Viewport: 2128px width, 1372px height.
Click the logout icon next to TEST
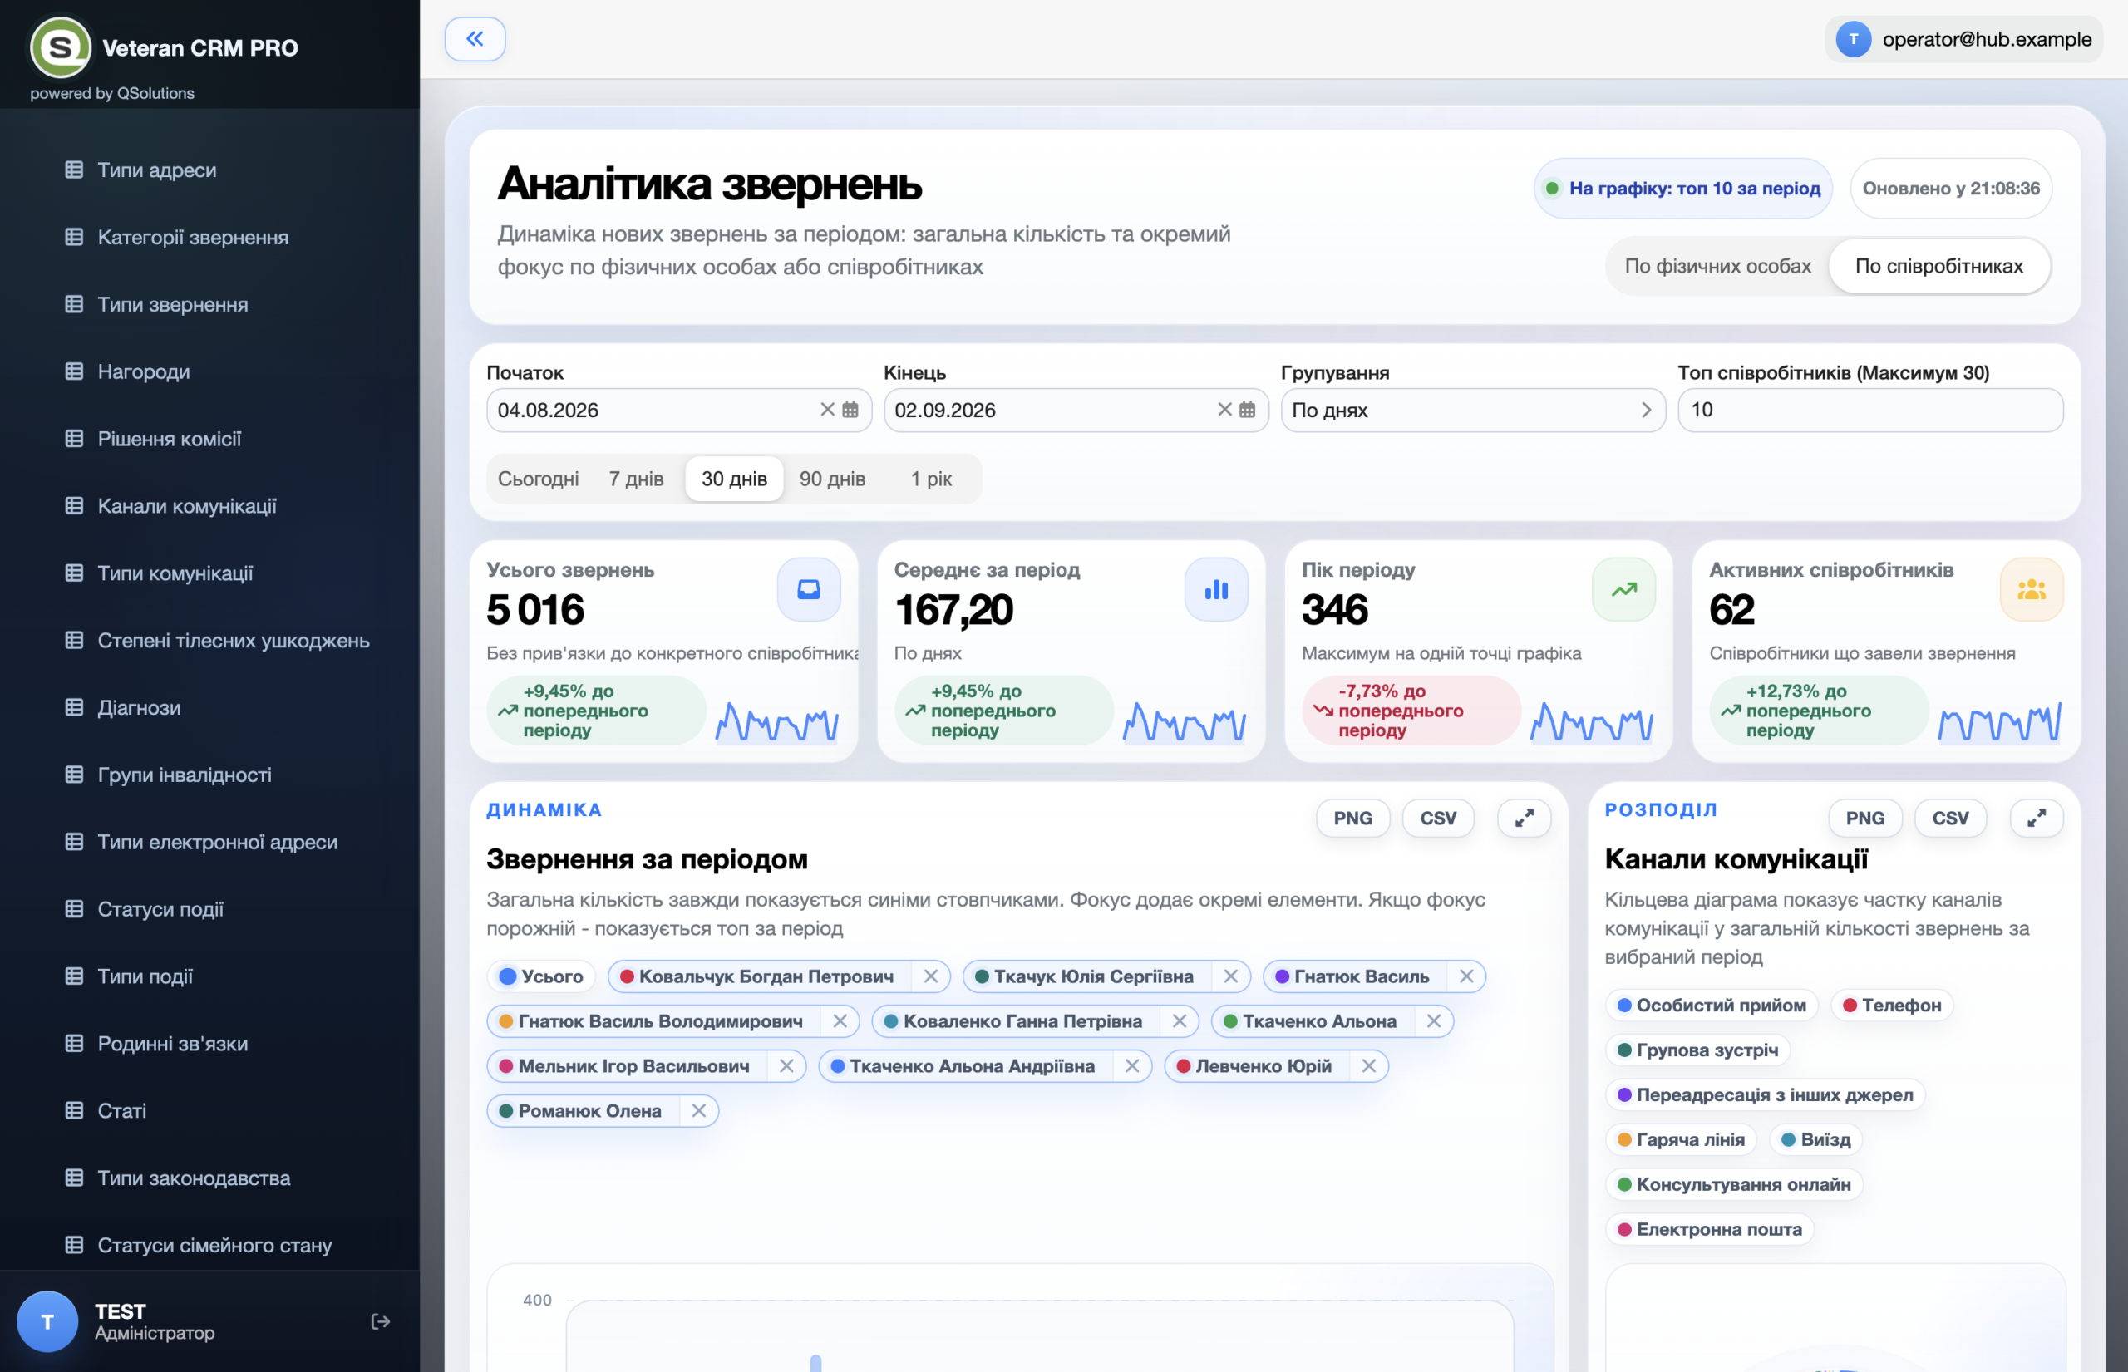point(381,1321)
